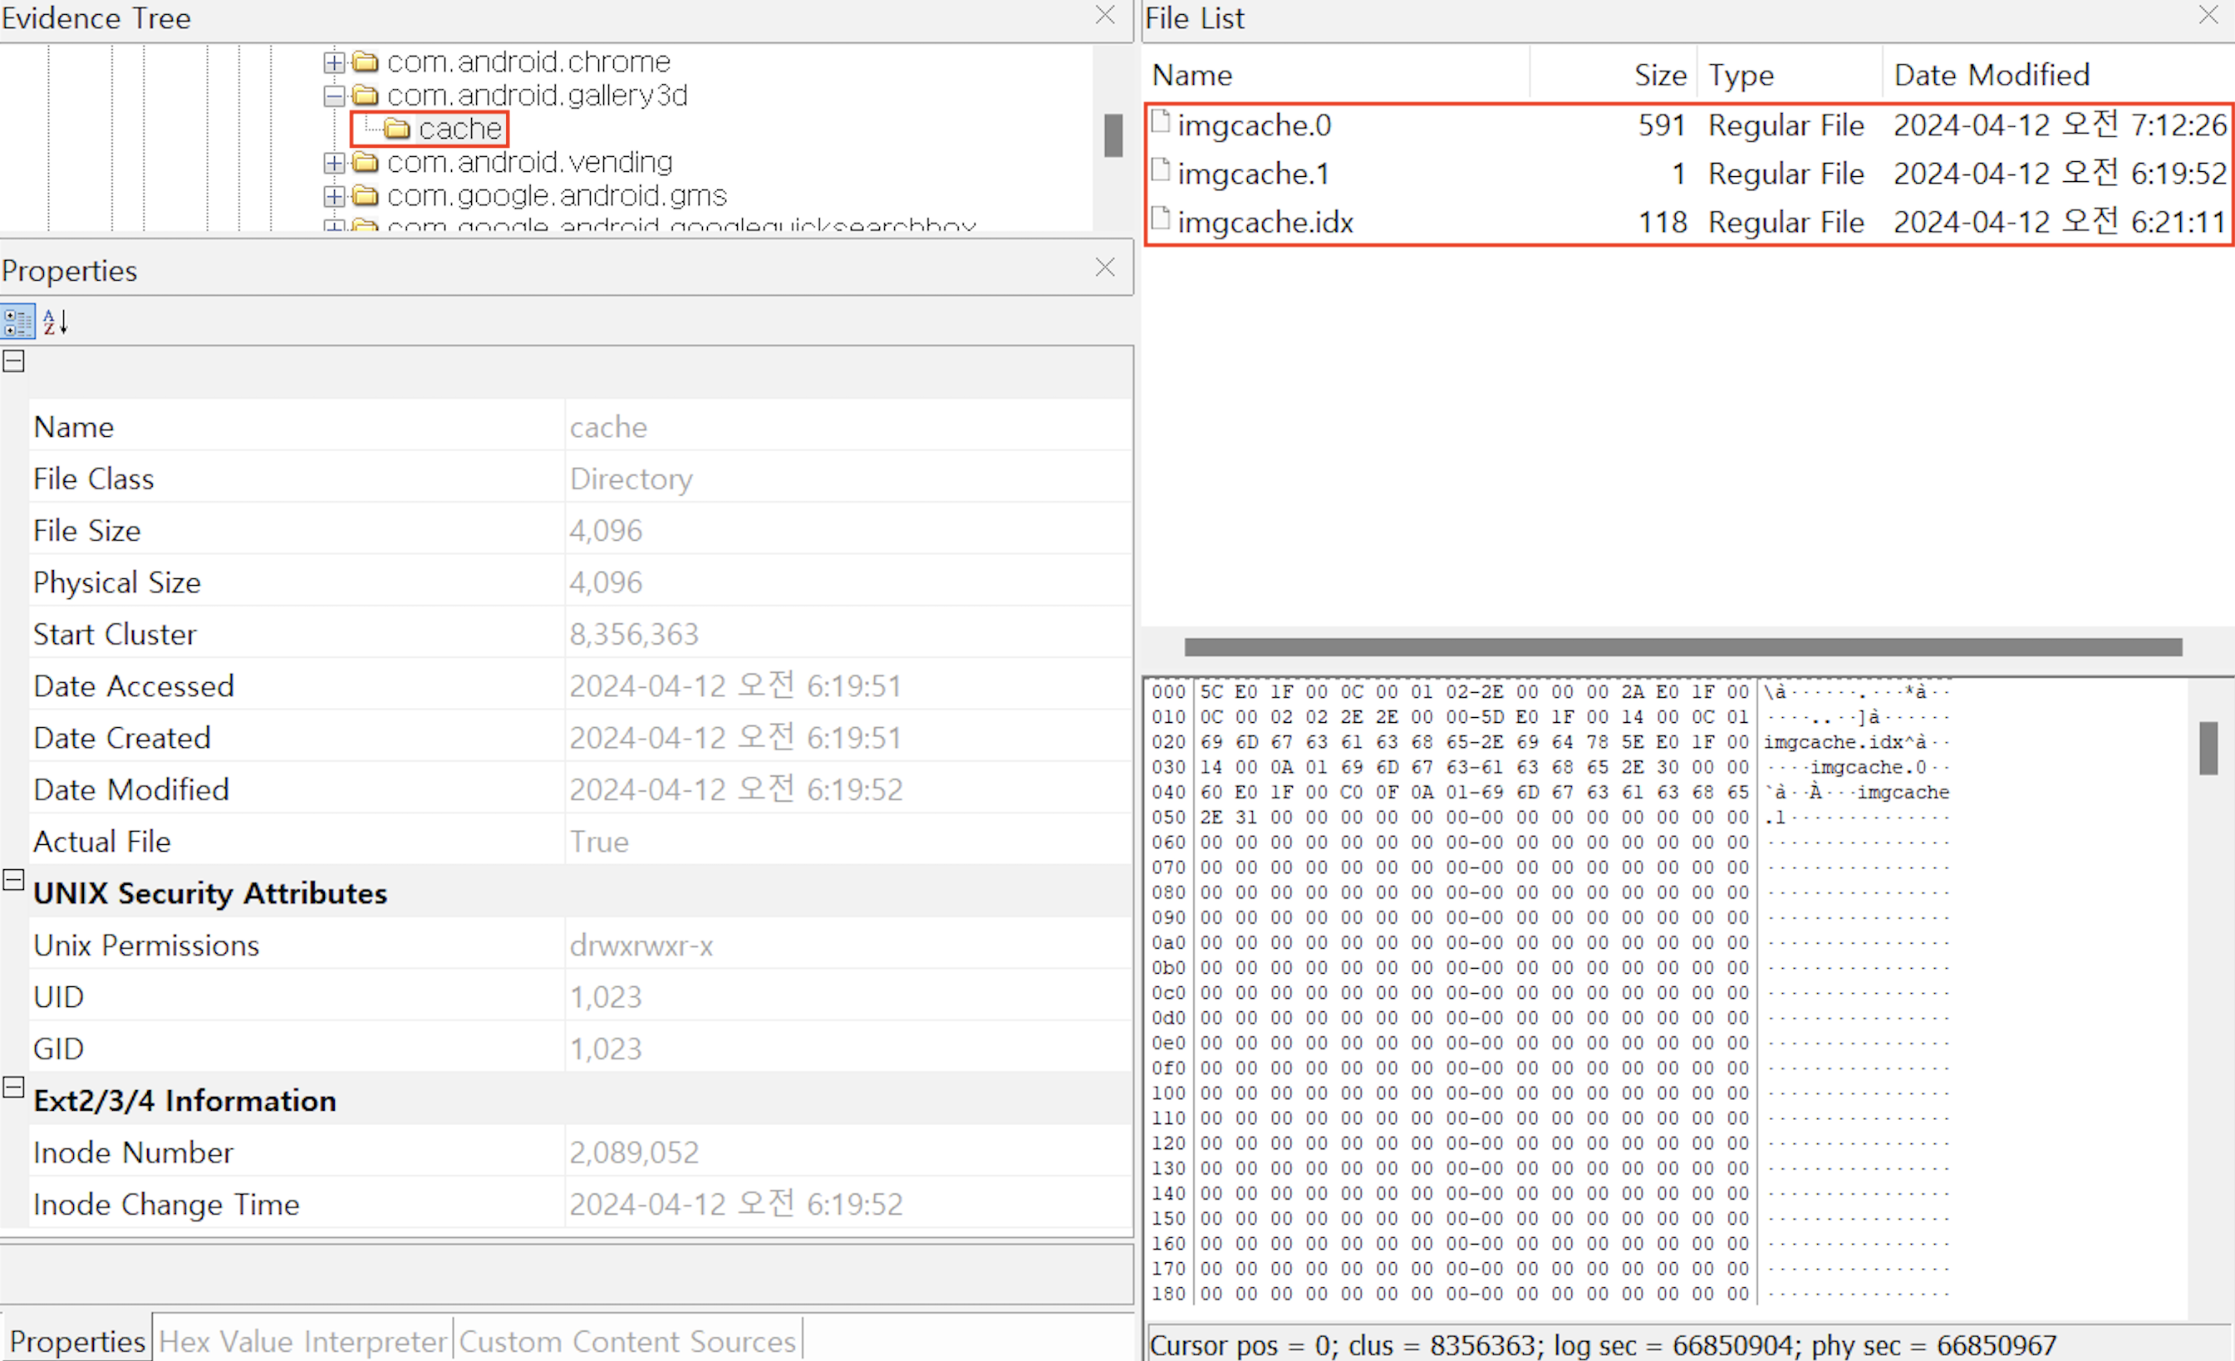Switch to Hex Value Interpreter tab
Screen dimensions: 2235x1361
[x=302, y=1341]
